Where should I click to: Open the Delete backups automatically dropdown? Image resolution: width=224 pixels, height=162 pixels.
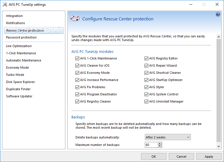[168, 137]
